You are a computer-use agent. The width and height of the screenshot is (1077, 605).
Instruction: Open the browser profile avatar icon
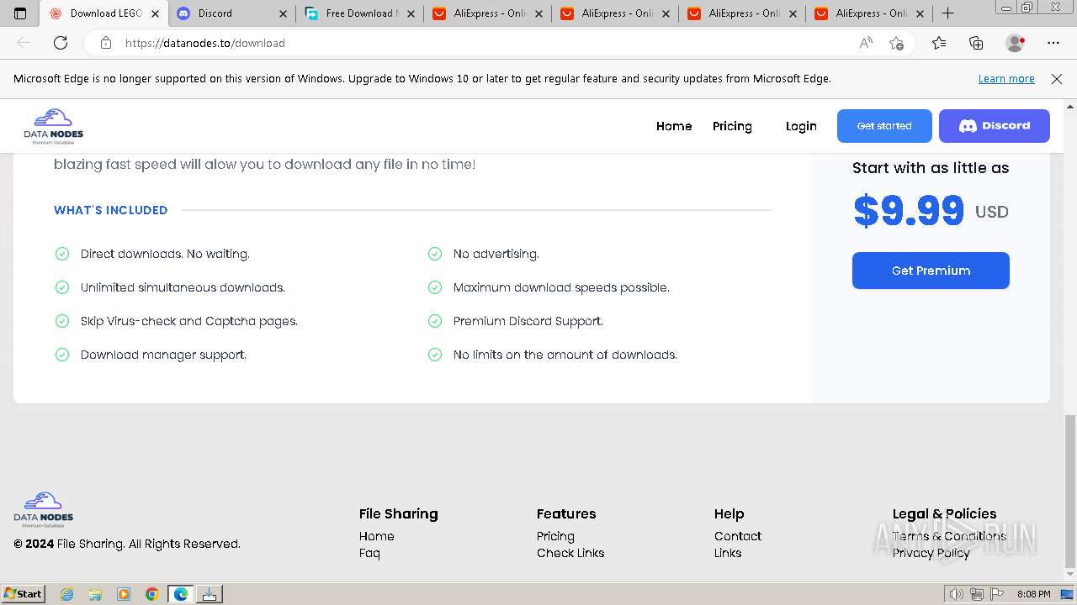click(1015, 43)
